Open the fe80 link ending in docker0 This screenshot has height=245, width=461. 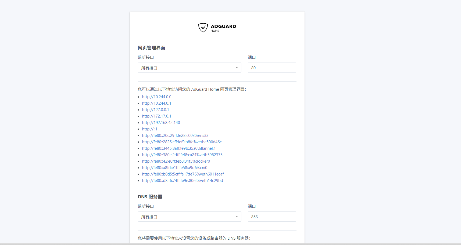176,161
